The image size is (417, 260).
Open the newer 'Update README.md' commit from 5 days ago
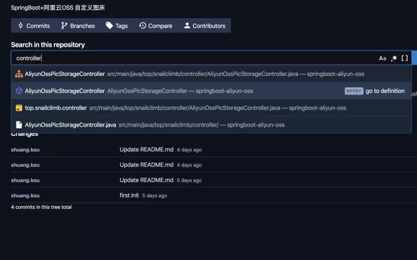point(147,180)
